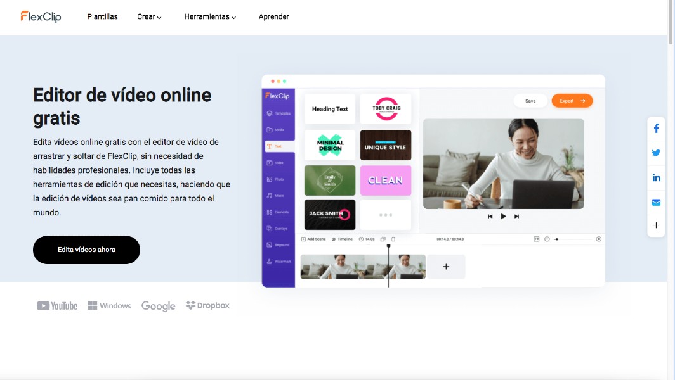675x380 pixels.
Task: Choose the Jack Smith text style
Action: coord(330,215)
